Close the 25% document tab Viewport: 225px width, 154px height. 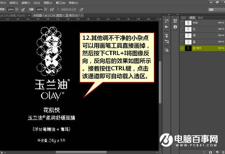[x=29, y=15]
